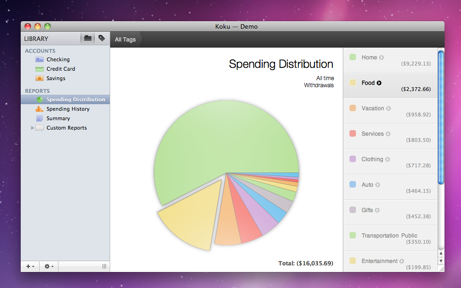This screenshot has height=288, width=461.
Task: Select the Savings account lock icon
Action: (40, 78)
